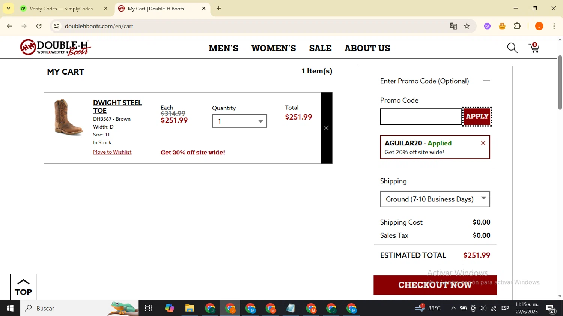Remove the AGUILAR20 promo code
563x316 pixels.
click(x=483, y=143)
